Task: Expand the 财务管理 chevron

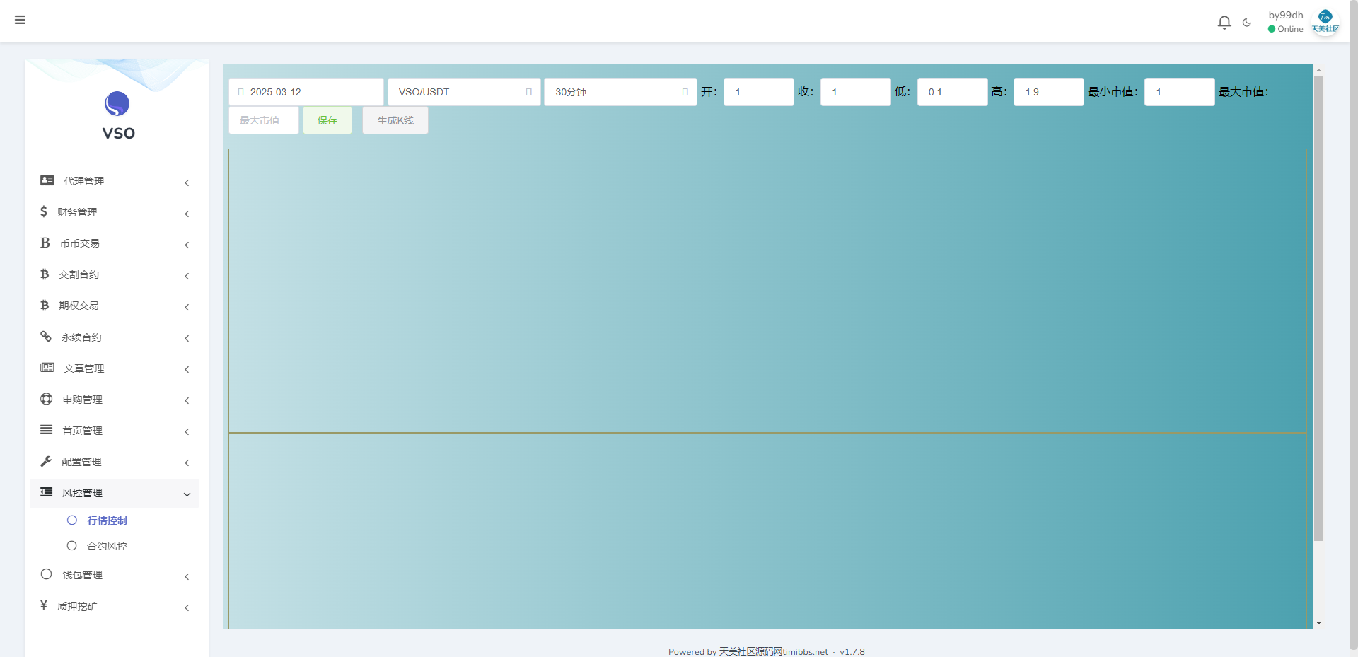Action: pyautogui.click(x=187, y=214)
